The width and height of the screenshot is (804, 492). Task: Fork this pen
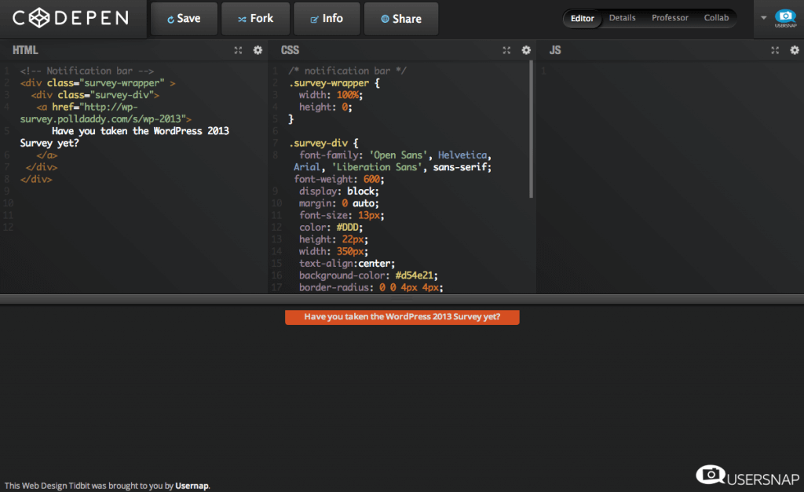(x=255, y=19)
